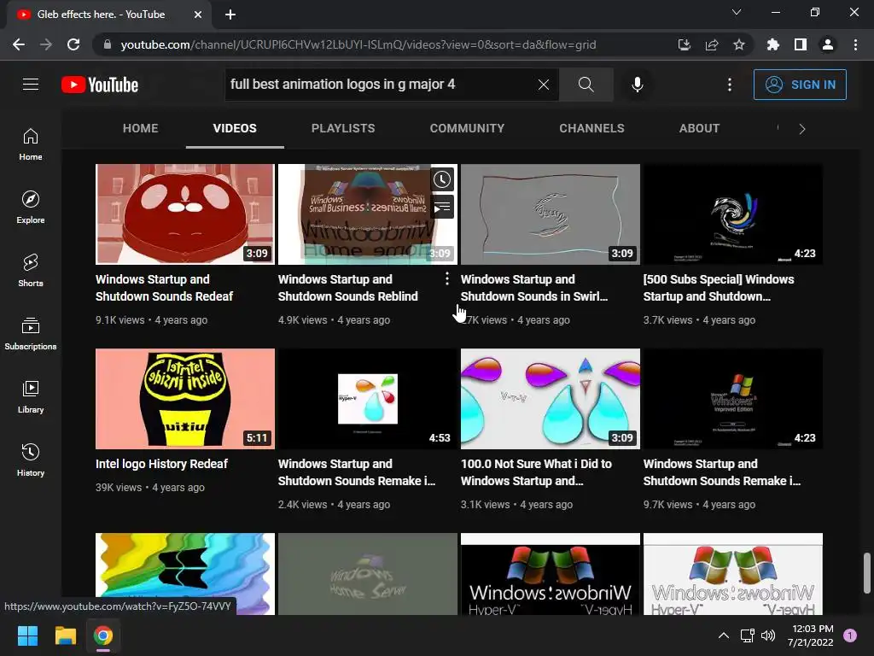Open a new browser tab
Image resolution: width=874 pixels, height=656 pixels.
(230, 15)
